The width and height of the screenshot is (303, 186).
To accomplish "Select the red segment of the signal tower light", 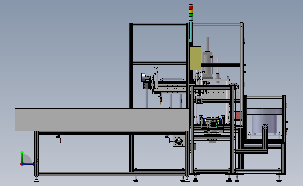I will pos(191,7).
